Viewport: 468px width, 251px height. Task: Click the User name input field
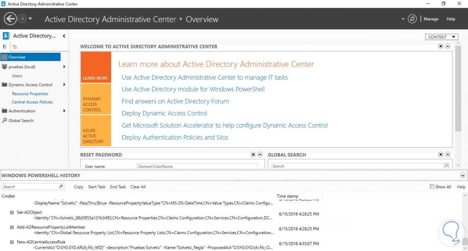pyautogui.click(x=197, y=166)
